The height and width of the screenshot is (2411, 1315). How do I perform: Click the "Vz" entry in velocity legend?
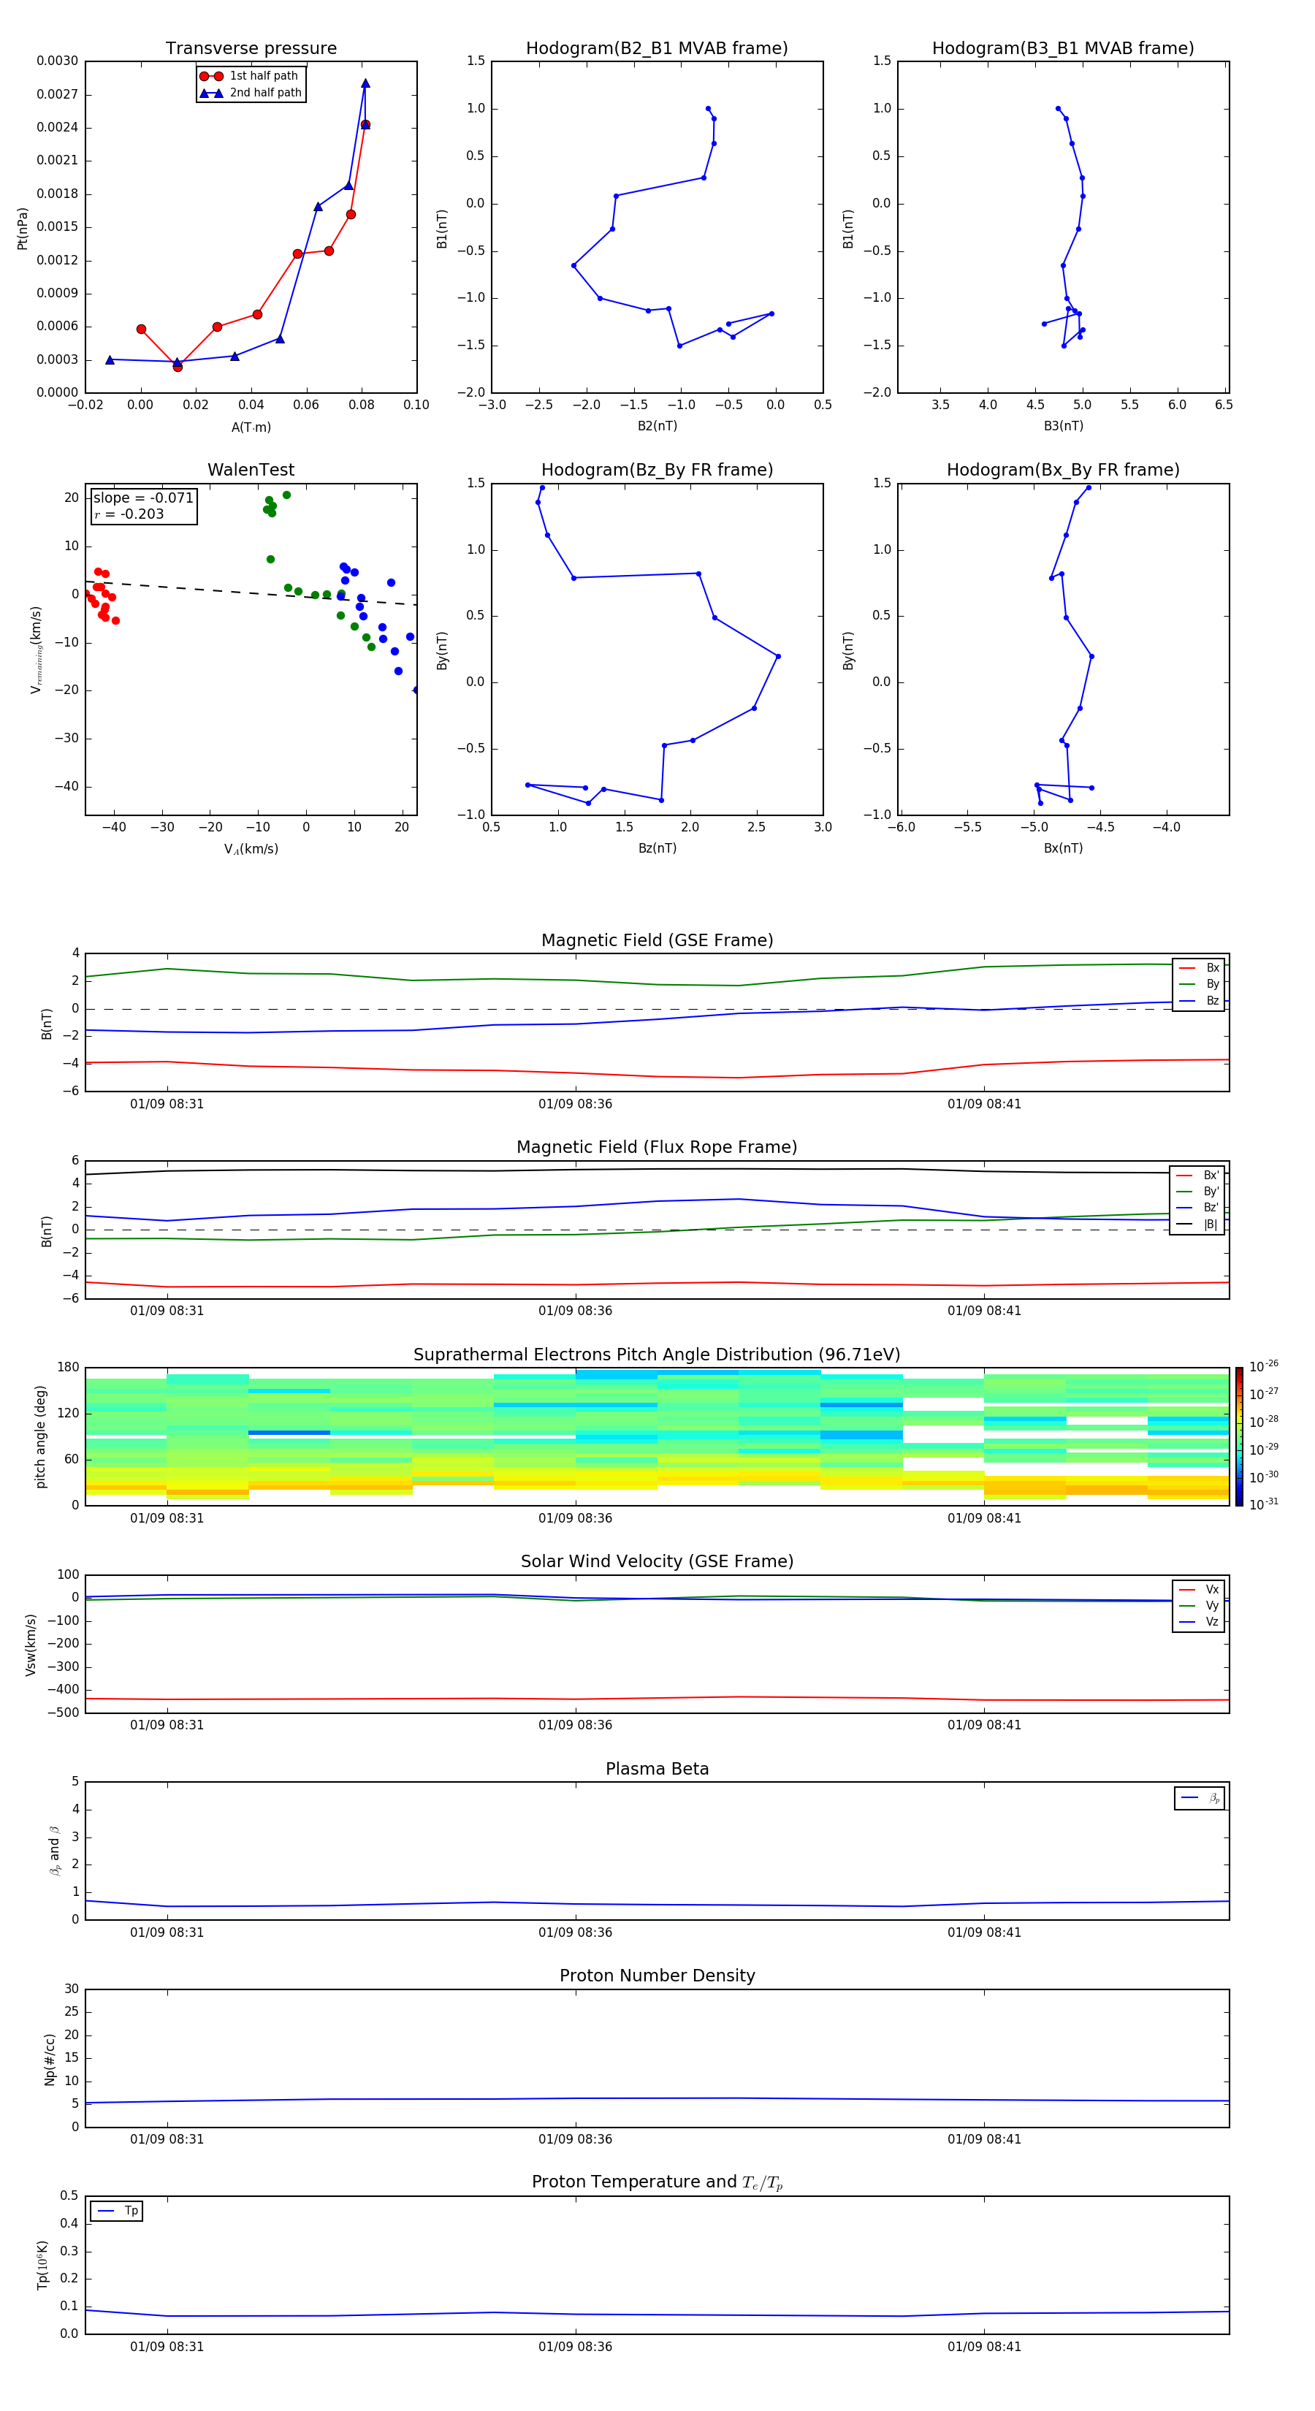(1199, 1622)
